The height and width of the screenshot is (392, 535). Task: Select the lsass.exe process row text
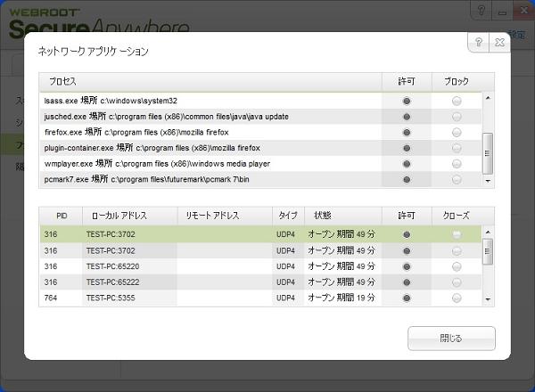[x=111, y=101]
